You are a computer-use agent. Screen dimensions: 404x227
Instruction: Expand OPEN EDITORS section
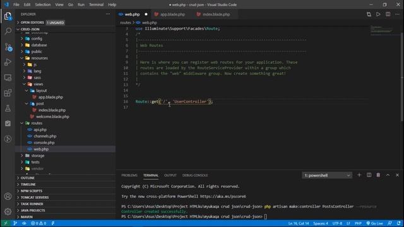click(x=32, y=23)
